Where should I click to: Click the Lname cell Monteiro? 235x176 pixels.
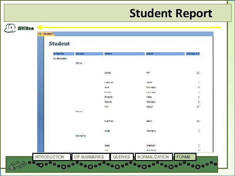151,131
